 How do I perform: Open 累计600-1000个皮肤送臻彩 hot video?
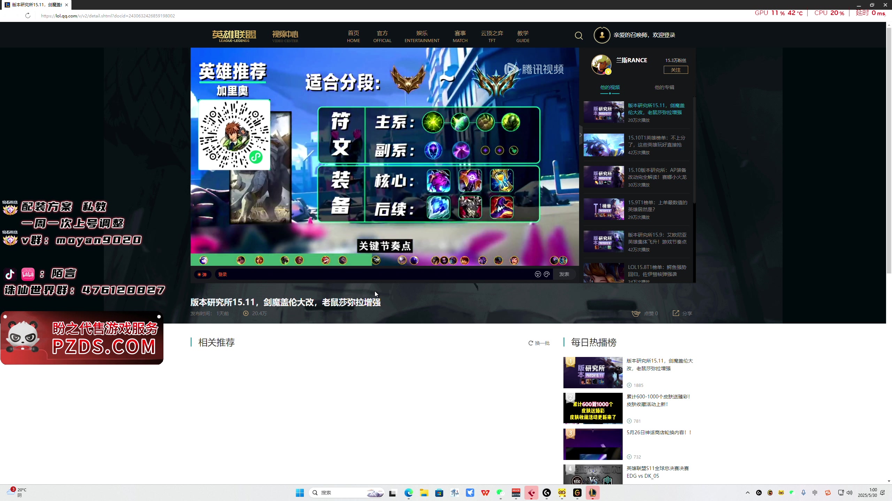point(658,400)
